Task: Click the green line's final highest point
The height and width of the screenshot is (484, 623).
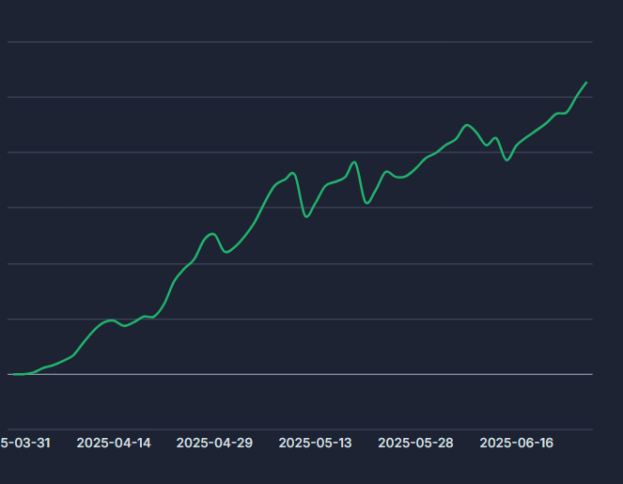Action: pyautogui.click(x=586, y=83)
